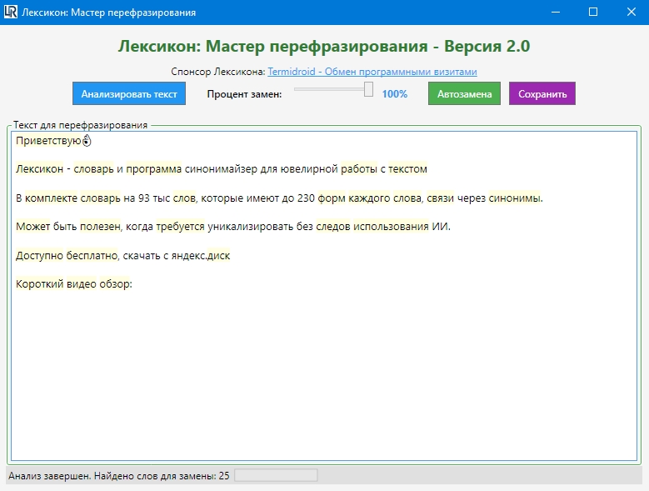Choose the highlighted word 'синонимы'

click(514, 198)
